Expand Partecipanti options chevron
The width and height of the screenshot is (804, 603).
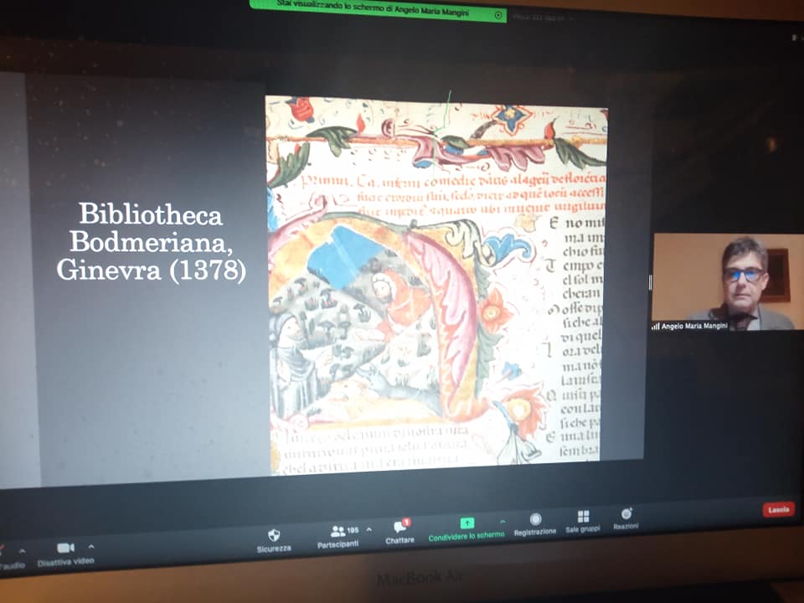click(x=368, y=529)
